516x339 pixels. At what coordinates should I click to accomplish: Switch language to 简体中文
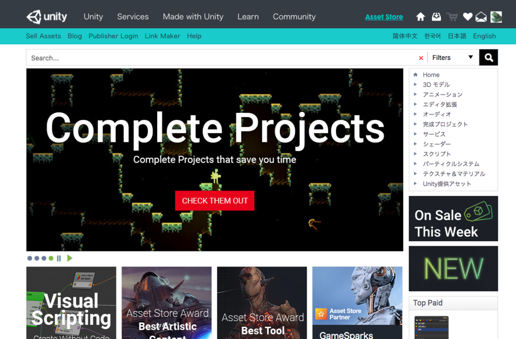(405, 36)
